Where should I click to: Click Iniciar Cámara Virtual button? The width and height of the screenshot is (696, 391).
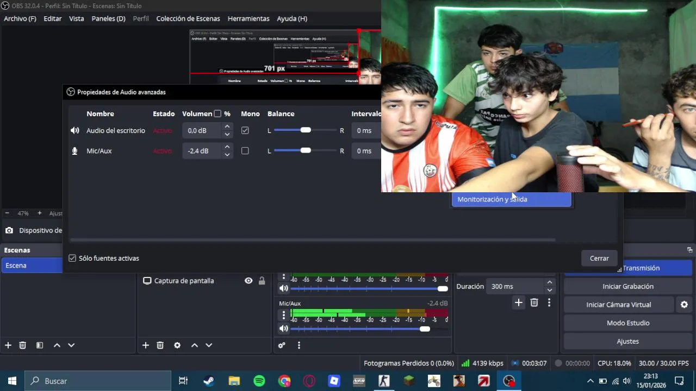(x=619, y=305)
